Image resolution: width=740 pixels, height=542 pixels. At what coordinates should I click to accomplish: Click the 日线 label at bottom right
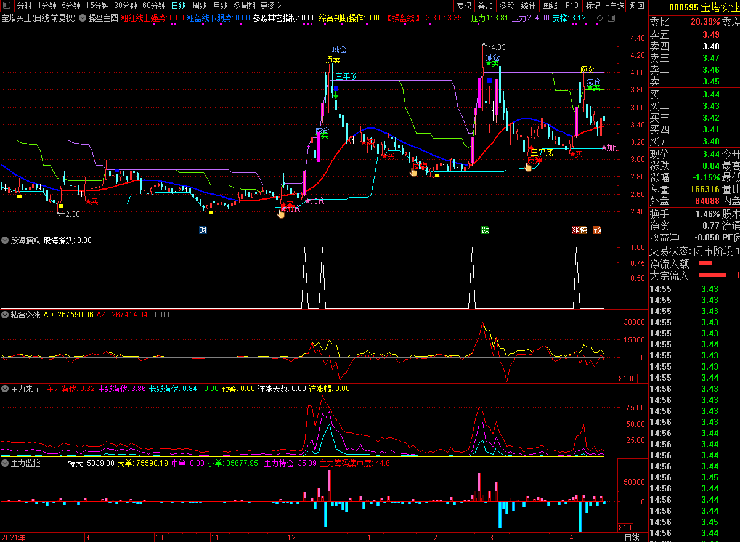(x=632, y=537)
